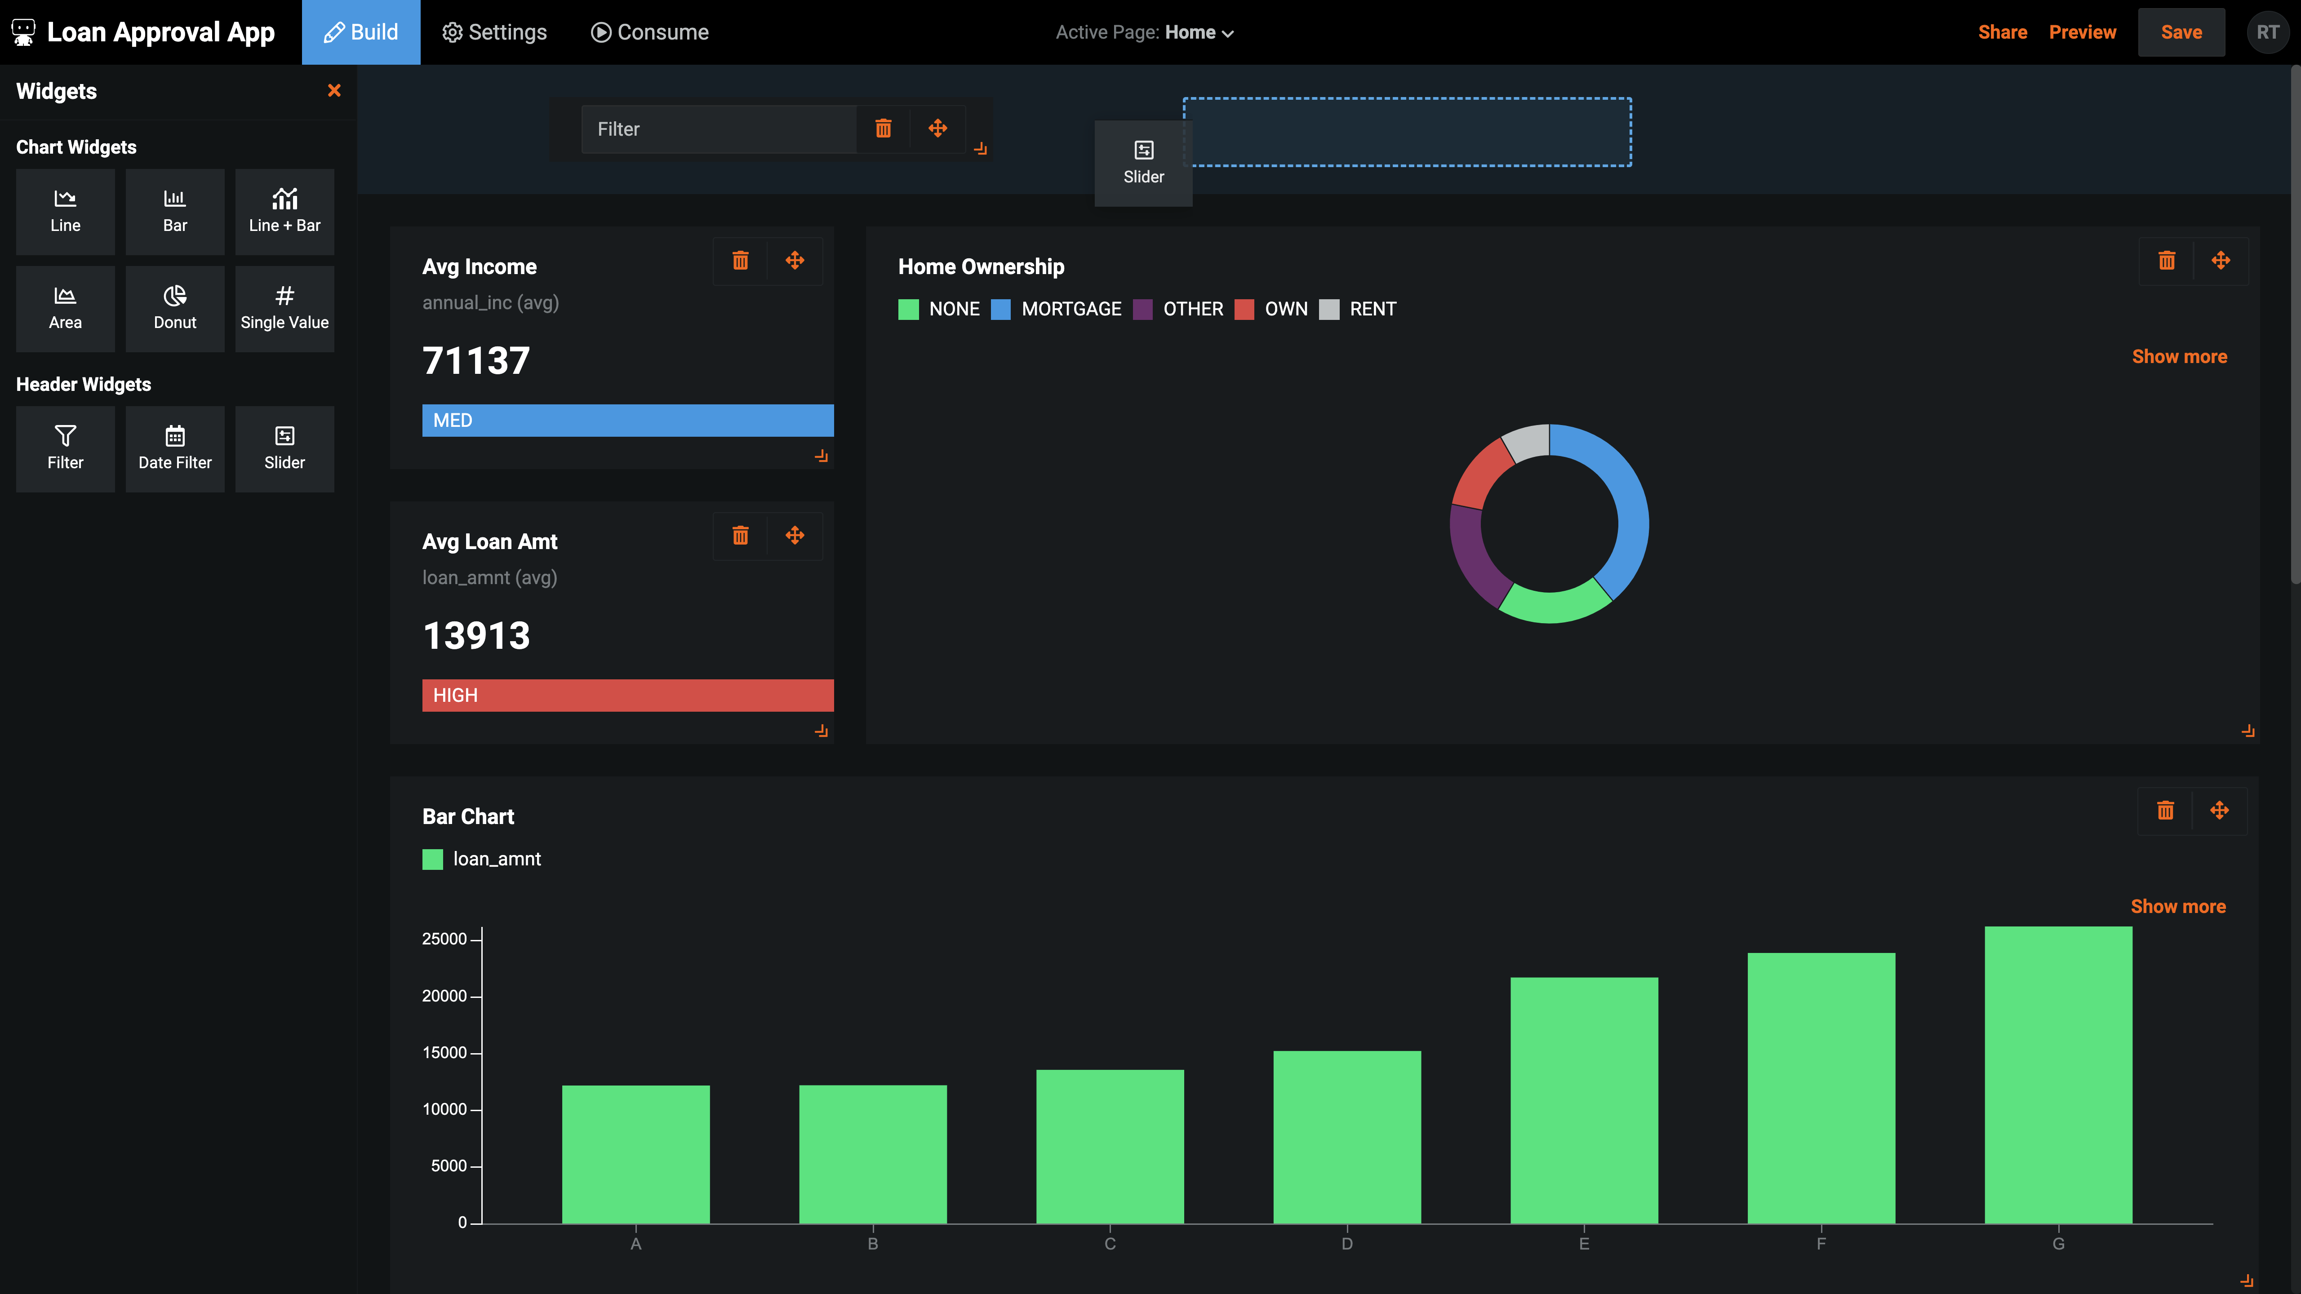
Task: Toggle the loan_amnt legend swatch
Action: coord(432,859)
